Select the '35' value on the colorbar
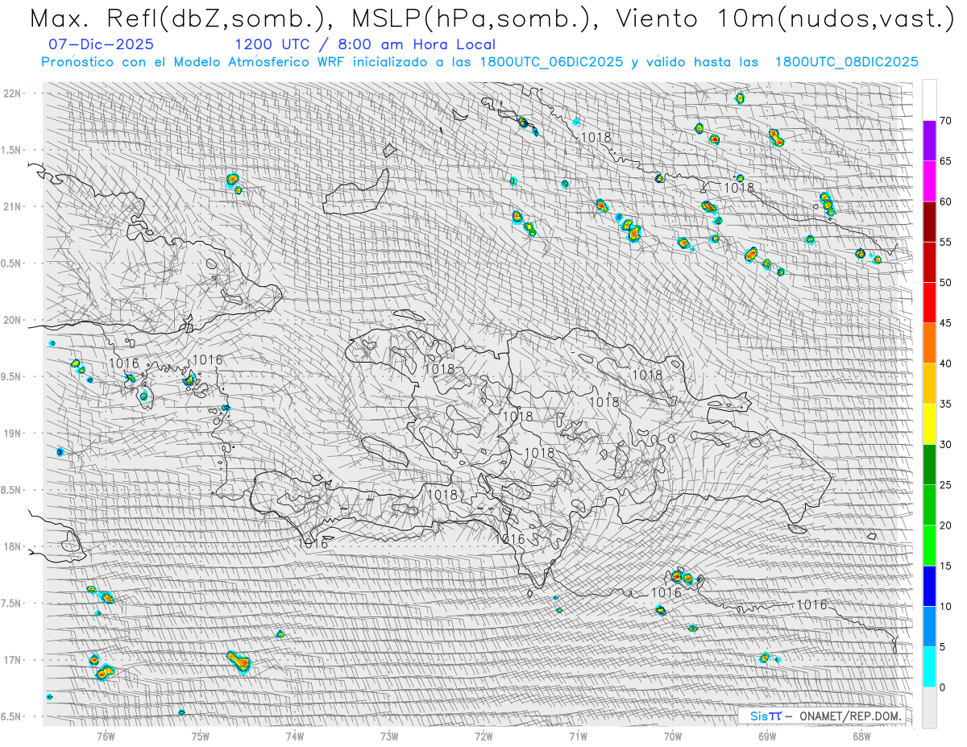 945,404
